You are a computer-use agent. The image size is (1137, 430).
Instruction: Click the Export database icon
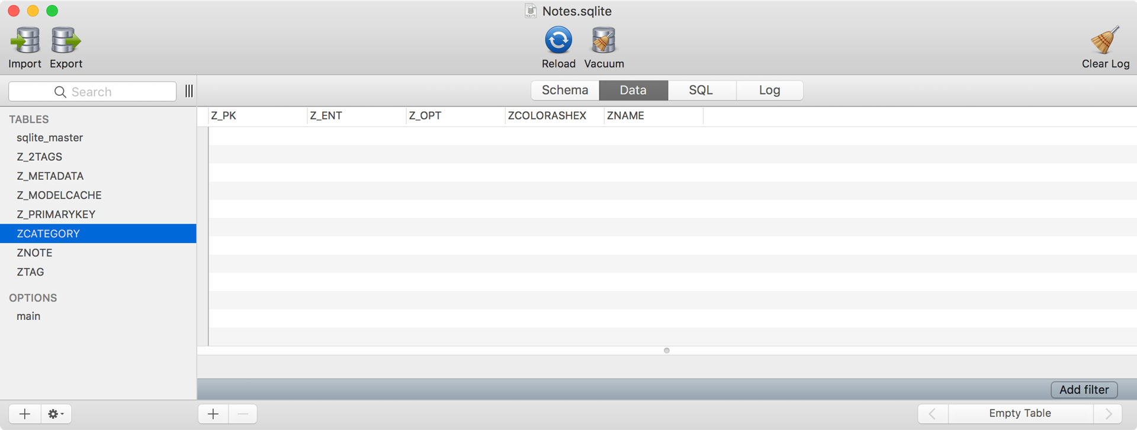66,41
